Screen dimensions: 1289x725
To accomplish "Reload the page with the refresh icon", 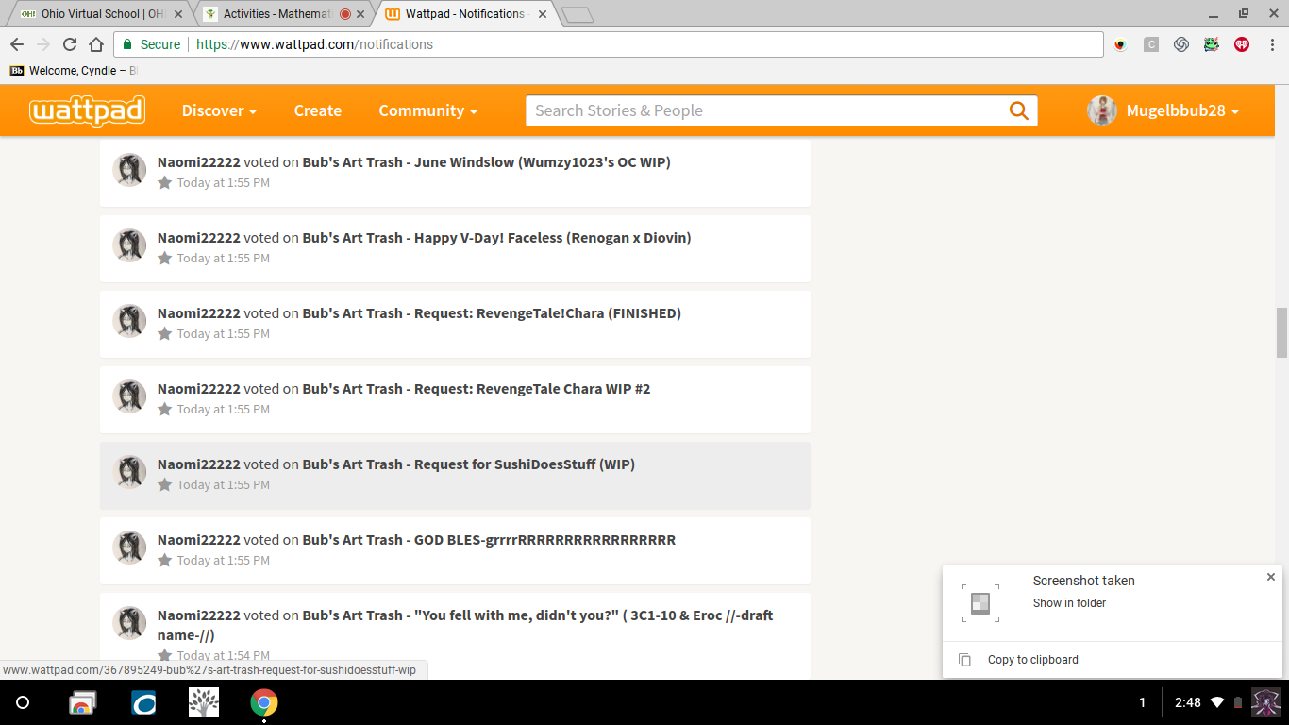I will pos(70,44).
